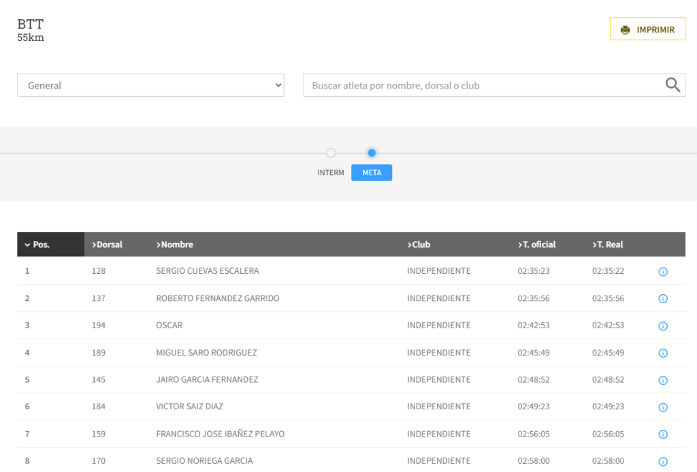Open info icon for Jairo Garcia Fernandez
697x472 pixels.
663,380
